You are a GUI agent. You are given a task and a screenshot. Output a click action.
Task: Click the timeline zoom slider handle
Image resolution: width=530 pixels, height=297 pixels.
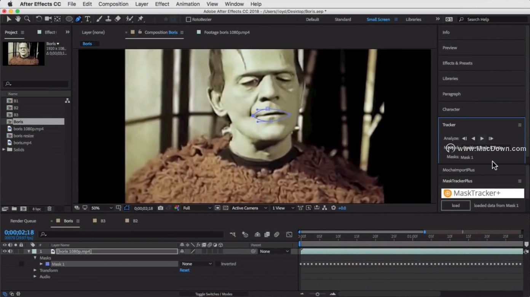point(318,294)
